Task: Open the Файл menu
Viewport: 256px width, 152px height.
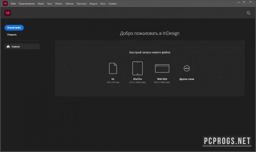Action: (x=13, y=4)
